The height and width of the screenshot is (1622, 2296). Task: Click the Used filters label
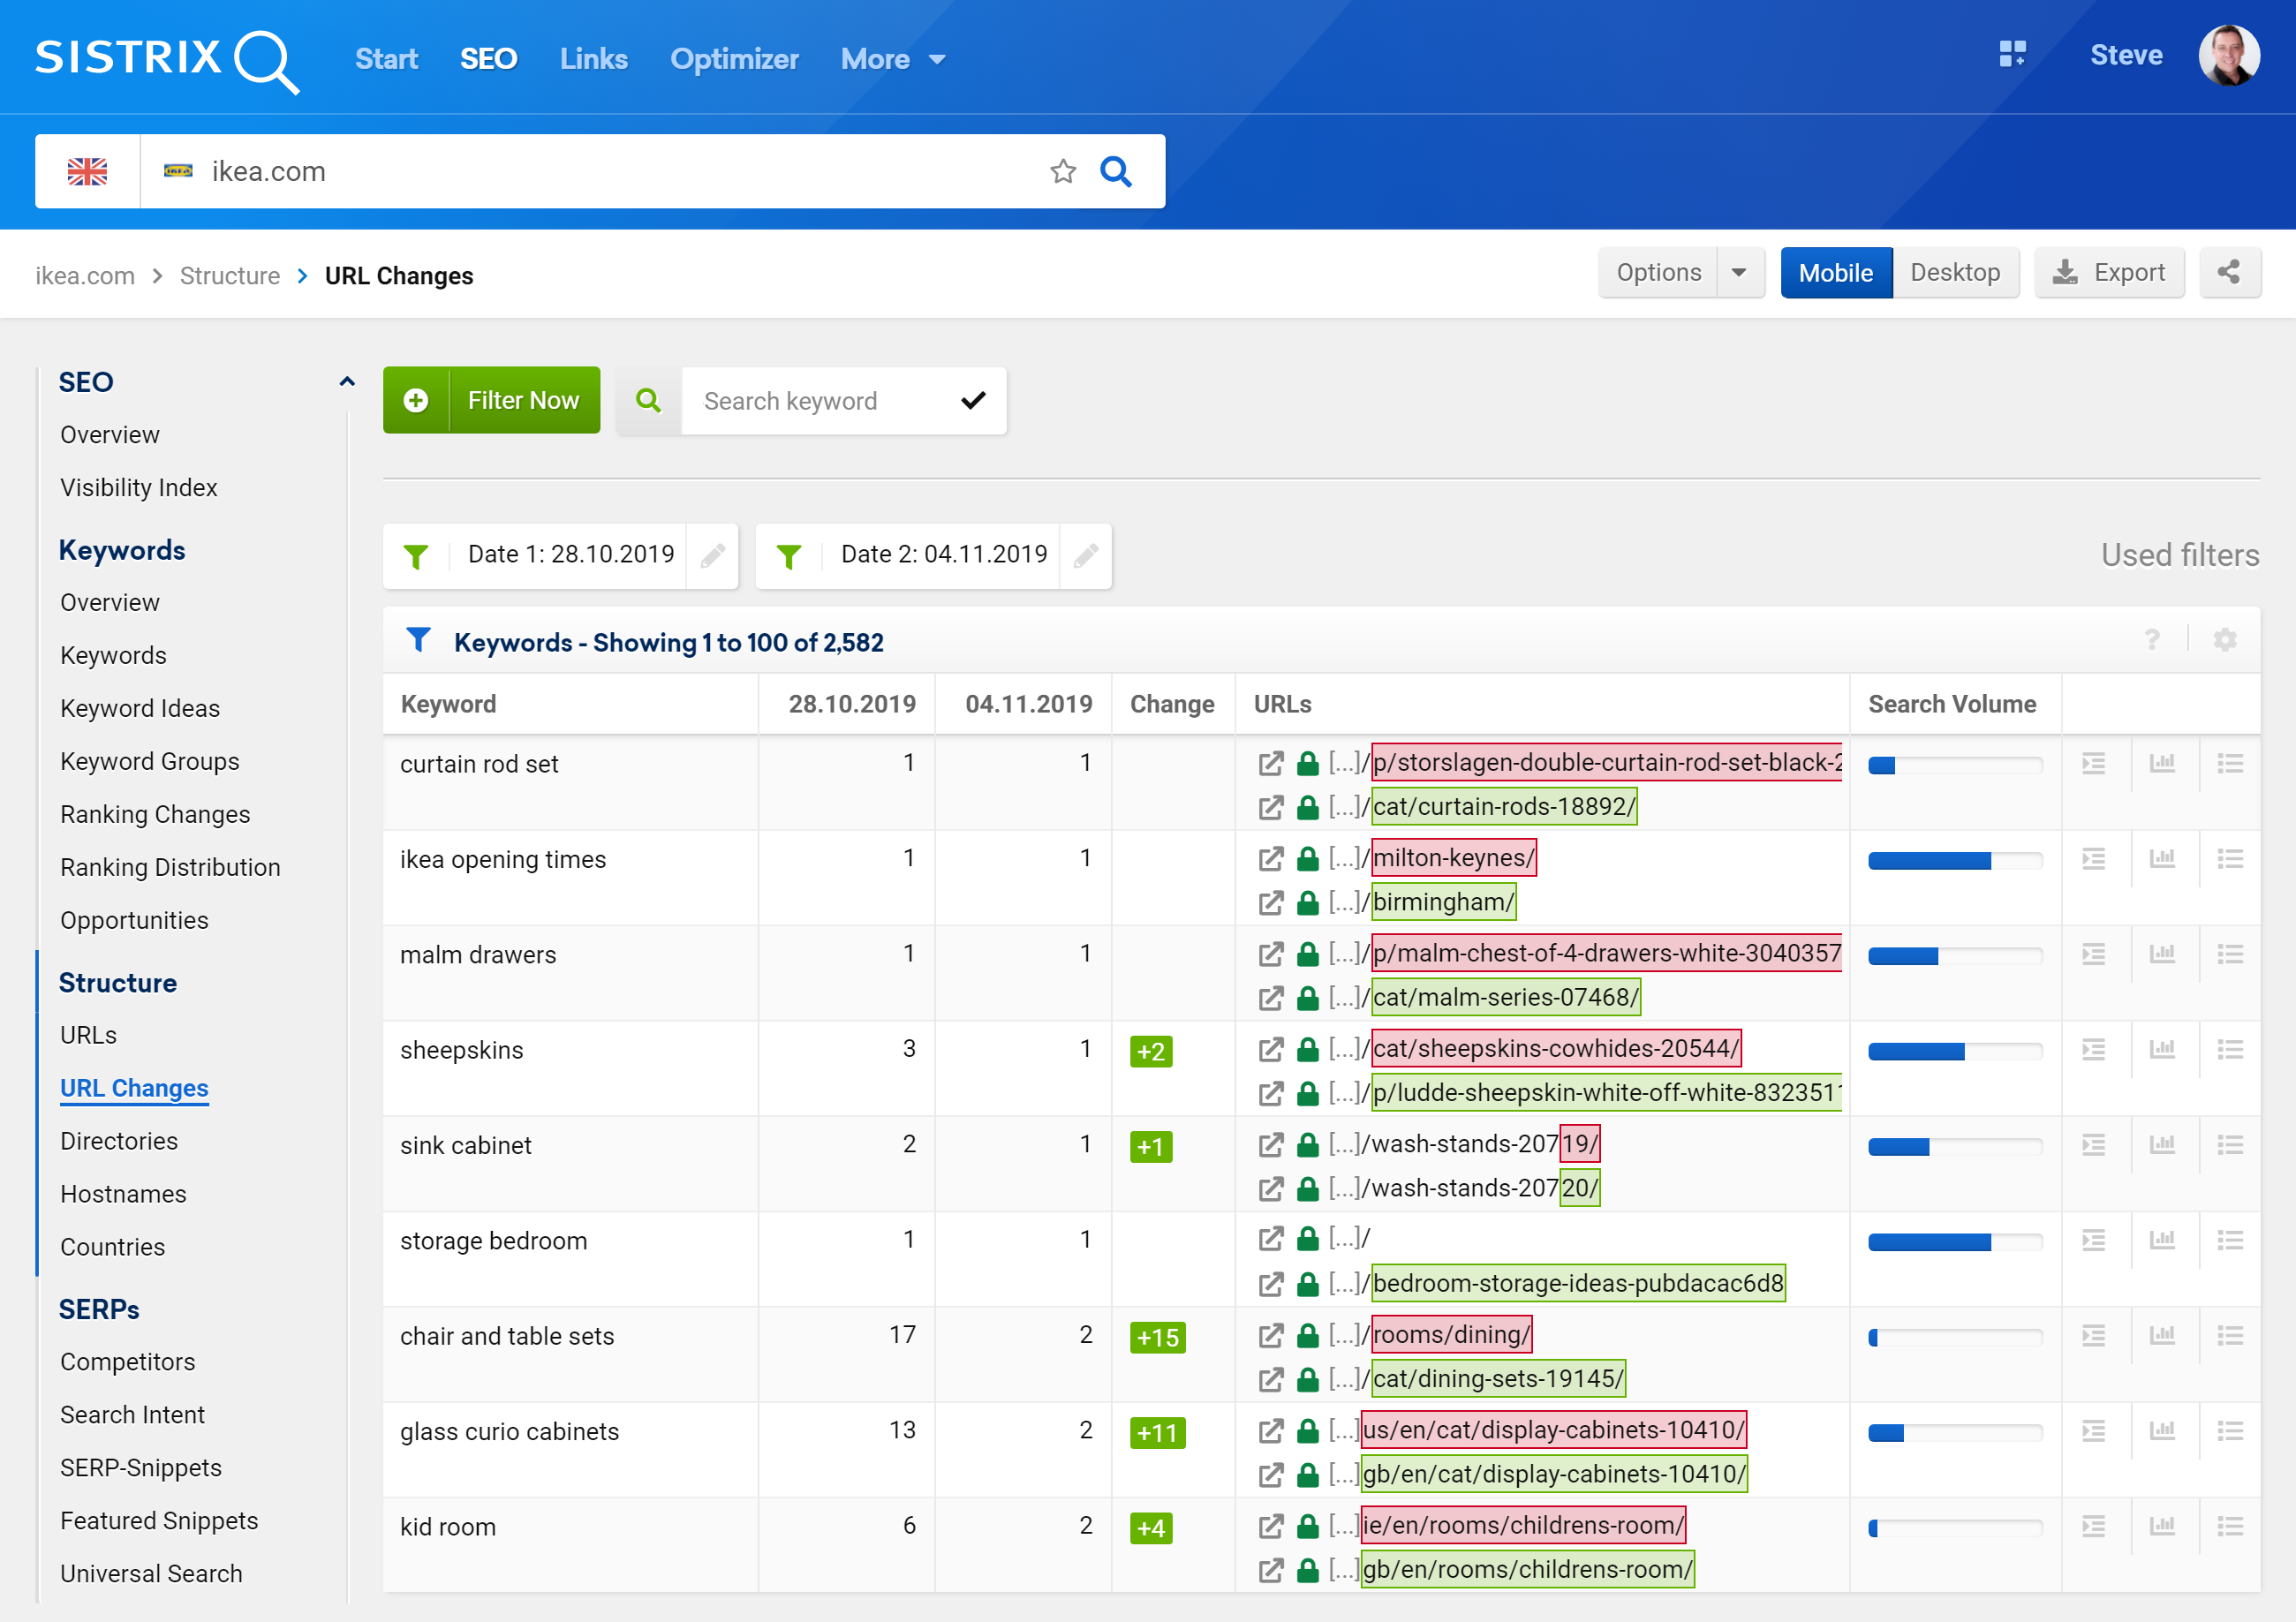point(2180,555)
